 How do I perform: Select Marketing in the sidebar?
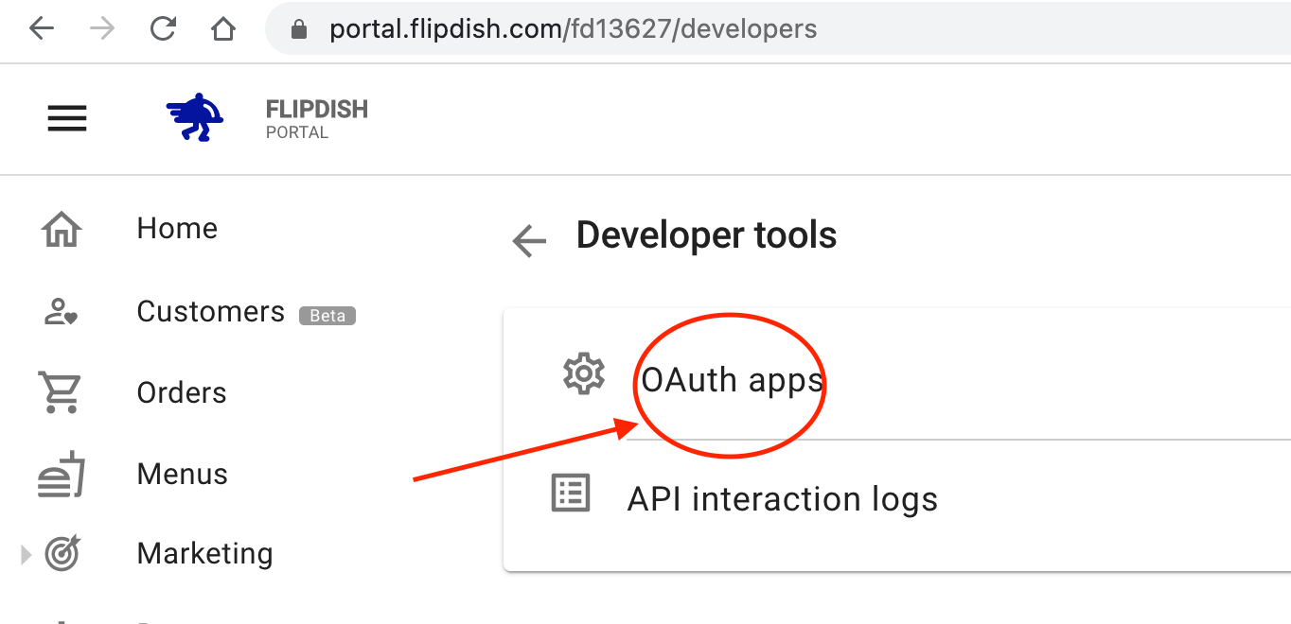click(204, 553)
